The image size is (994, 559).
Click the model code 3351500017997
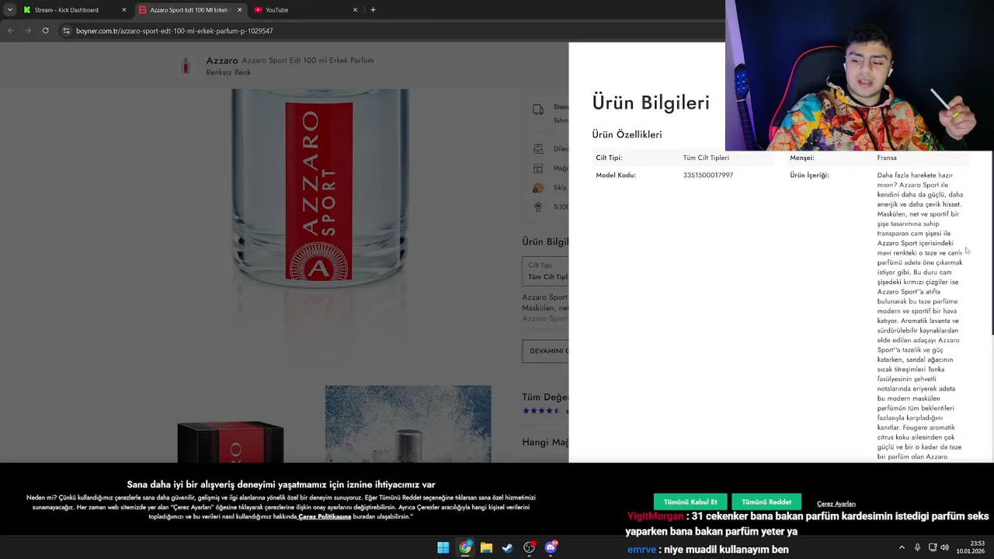point(708,175)
